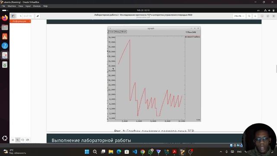Toggle the sidebar panel button
This screenshot has width=277, height=156.
pyautogui.click(x=13, y=16)
